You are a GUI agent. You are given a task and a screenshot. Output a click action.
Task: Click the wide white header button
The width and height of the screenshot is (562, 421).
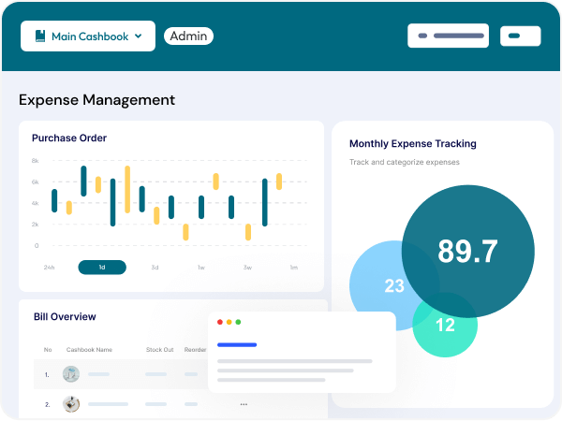tap(448, 36)
